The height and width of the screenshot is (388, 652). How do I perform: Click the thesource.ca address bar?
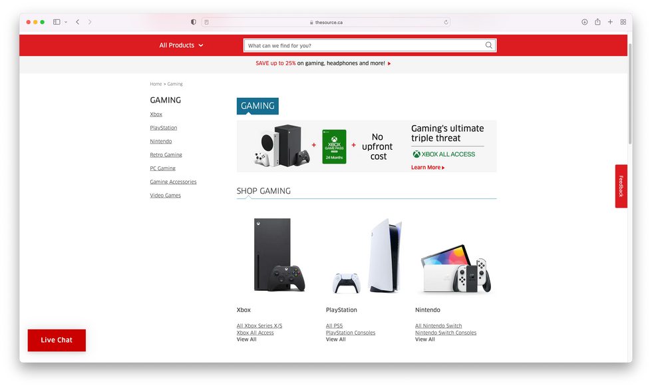[326, 23]
